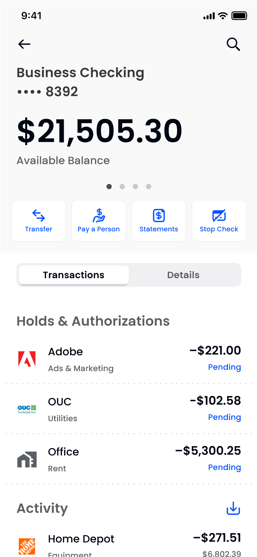Open the Office rent transaction name
Viewport: 257px width, 557px height.
63,452
